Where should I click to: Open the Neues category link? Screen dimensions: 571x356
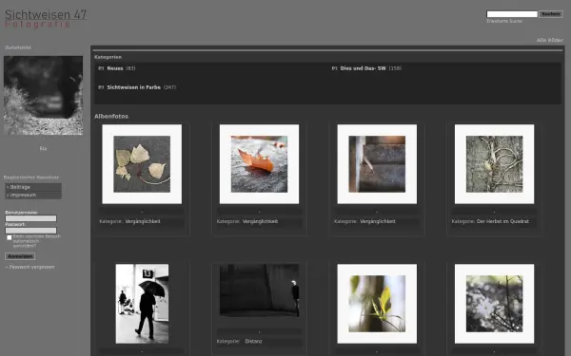115,68
